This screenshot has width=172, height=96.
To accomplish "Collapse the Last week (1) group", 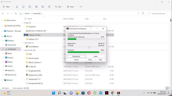I will click(x=23, y=43).
